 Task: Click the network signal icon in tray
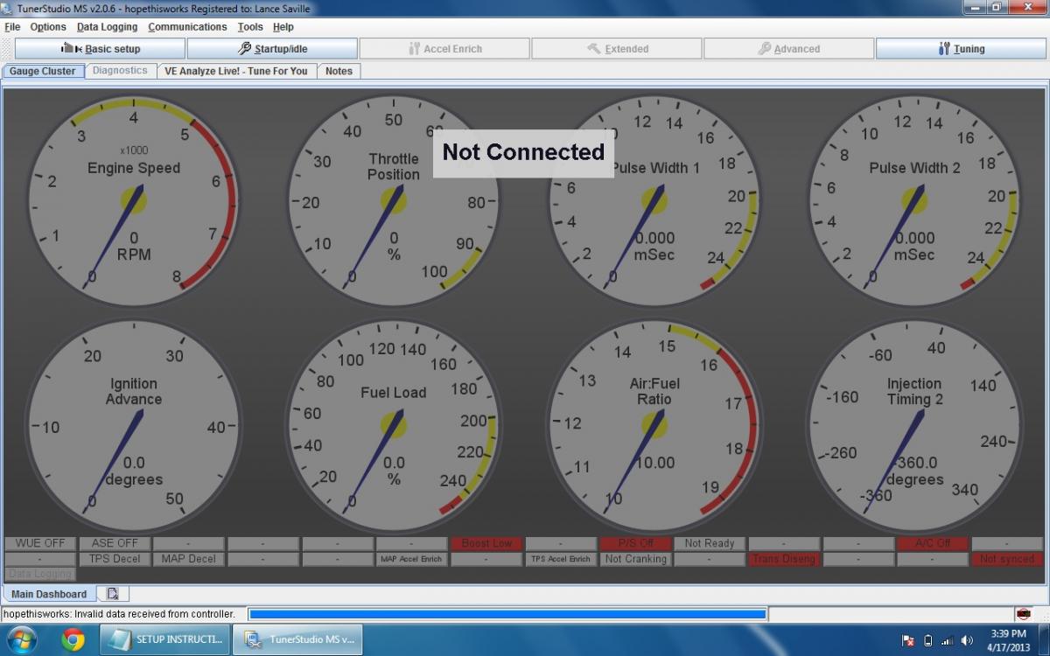[x=948, y=640]
